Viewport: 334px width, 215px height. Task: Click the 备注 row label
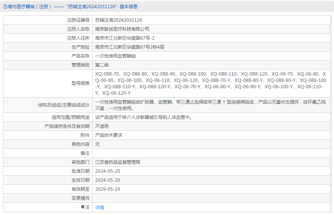[85, 153]
